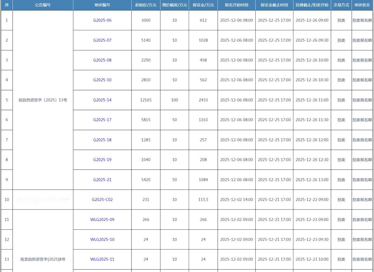374x272 pixels.
Task: Select starting price 5815
Action: [x=146, y=120]
